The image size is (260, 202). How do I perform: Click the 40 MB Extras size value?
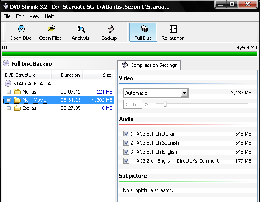[106, 108]
